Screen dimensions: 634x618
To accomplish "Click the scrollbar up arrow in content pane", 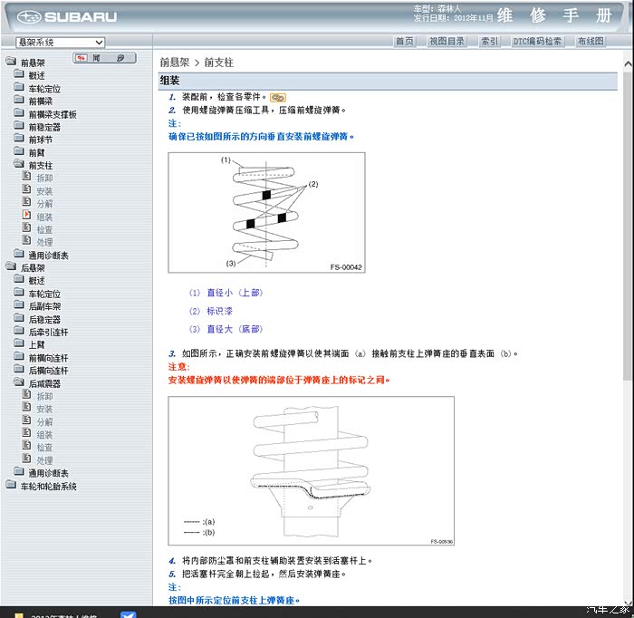I will tap(627, 63).
